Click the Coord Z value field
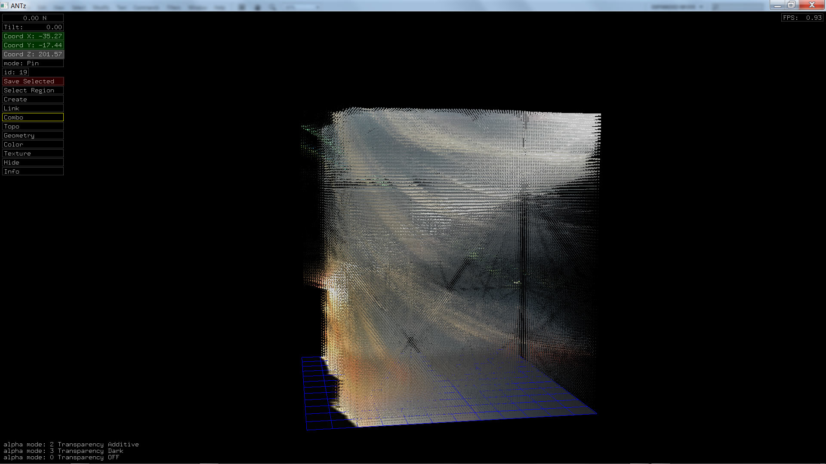826x464 pixels. pos(33,54)
